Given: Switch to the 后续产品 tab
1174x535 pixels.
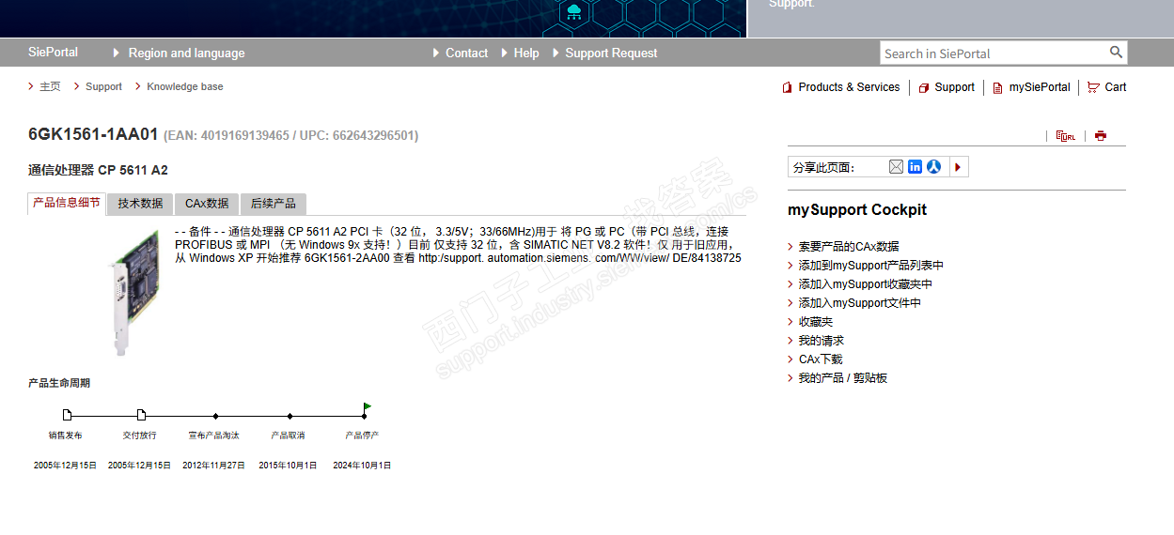Looking at the screenshot, I should [274, 204].
